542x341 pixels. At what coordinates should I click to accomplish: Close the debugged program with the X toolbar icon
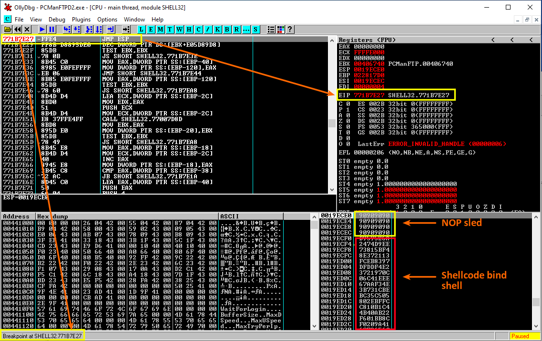[x=27, y=30]
